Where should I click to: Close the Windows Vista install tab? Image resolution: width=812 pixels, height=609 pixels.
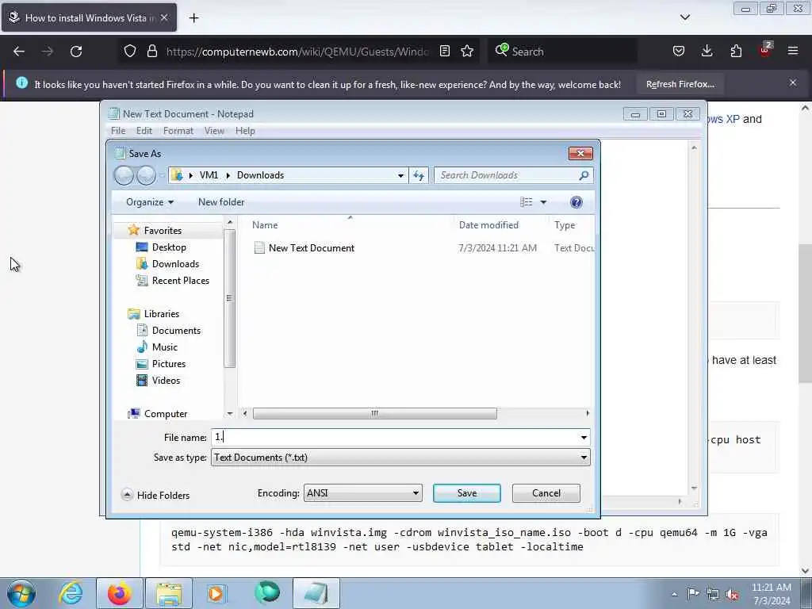(x=164, y=17)
